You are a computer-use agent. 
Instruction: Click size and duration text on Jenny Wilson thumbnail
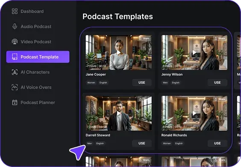[x=172, y=66]
